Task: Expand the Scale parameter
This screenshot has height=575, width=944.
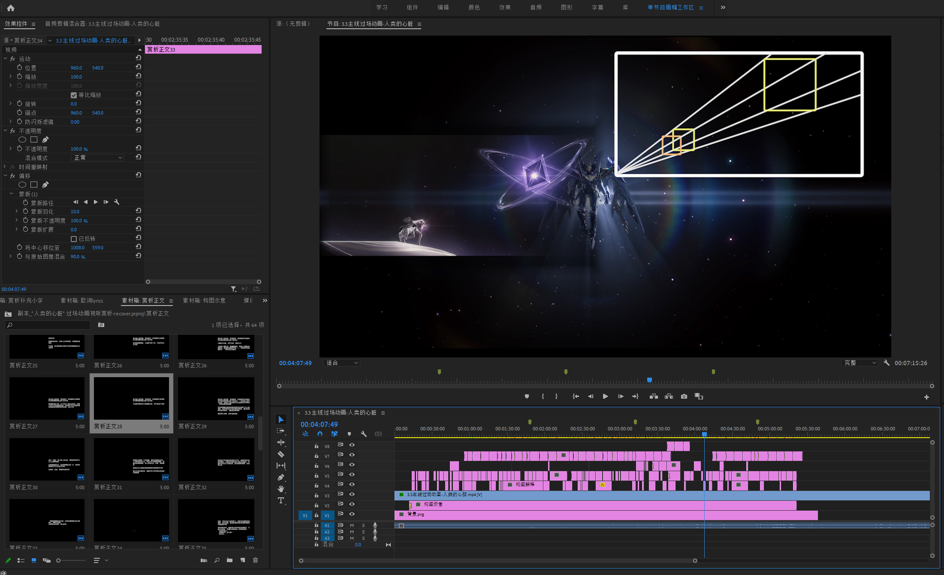Action: click(11, 76)
